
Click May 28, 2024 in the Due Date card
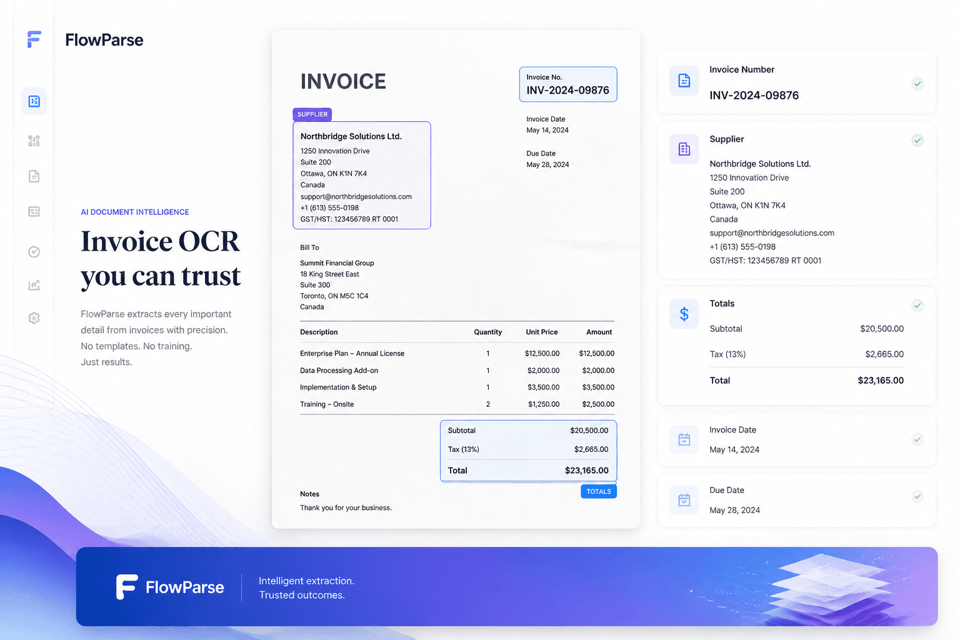pyautogui.click(x=735, y=511)
